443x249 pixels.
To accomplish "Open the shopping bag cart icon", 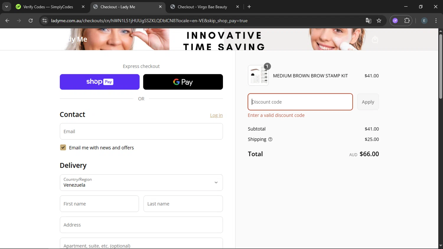I will tap(375, 39).
